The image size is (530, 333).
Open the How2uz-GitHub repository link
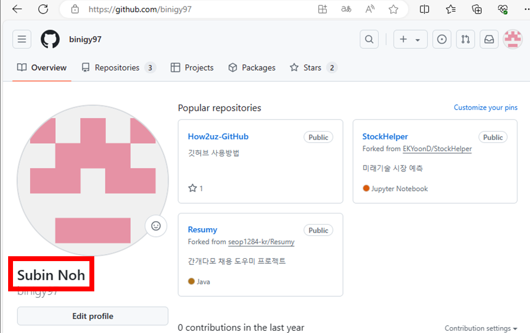tap(218, 137)
